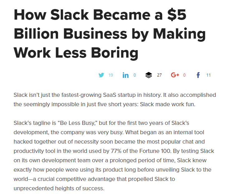Click the red Google Plus count 0
Viewport: 226px width, 194px height.
click(184, 75)
